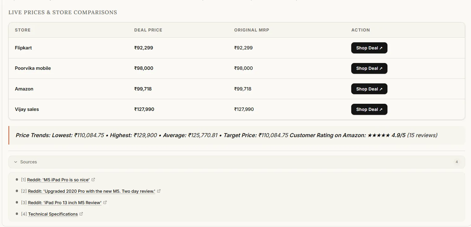Click external-link icon beside 'iPad Pro 13 inch M5 Review'
The image size is (471, 227).
coord(105,202)
